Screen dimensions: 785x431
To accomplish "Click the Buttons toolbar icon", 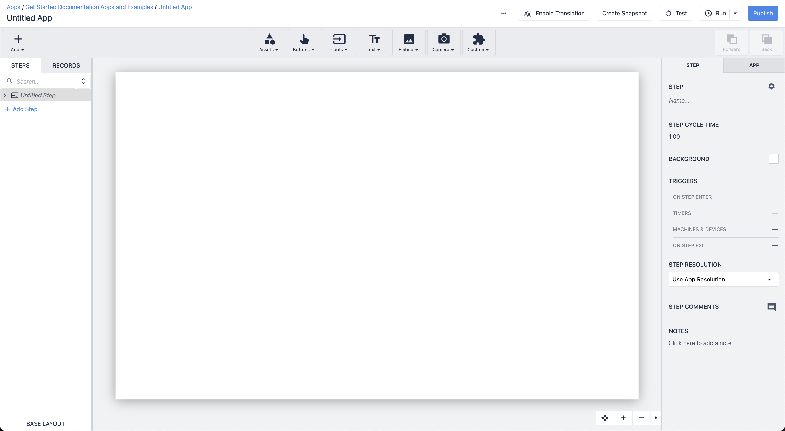I will pos(303,43).
